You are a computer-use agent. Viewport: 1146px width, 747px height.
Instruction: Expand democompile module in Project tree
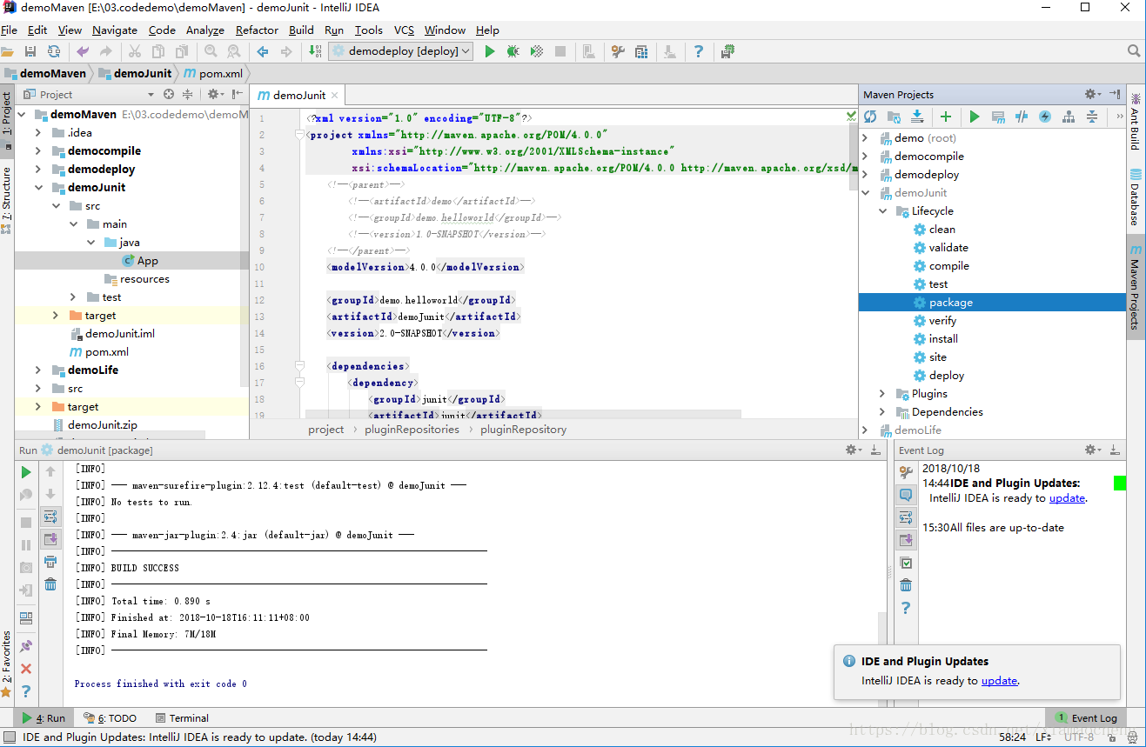38,151
